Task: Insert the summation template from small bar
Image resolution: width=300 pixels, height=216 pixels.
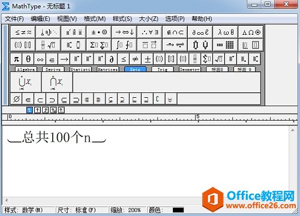Action: point(207,59)
